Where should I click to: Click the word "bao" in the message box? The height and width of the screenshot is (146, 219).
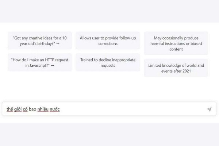(32, 109)
